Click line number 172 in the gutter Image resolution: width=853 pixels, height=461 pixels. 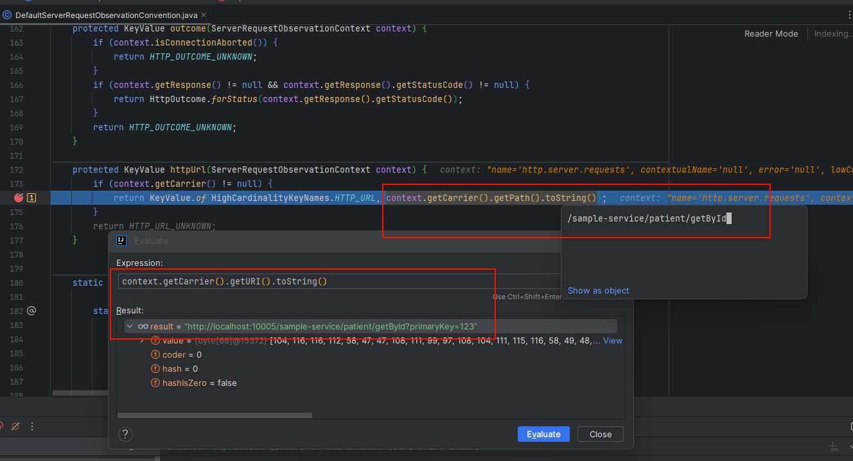coord(16,170)
